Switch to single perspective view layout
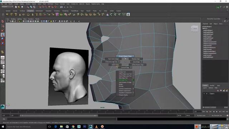The image size is (229, 129). pos(3,58)
